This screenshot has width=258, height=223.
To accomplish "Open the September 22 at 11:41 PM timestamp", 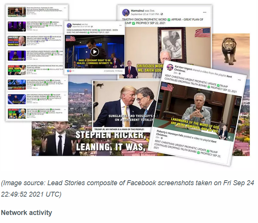I will point(145,14).
